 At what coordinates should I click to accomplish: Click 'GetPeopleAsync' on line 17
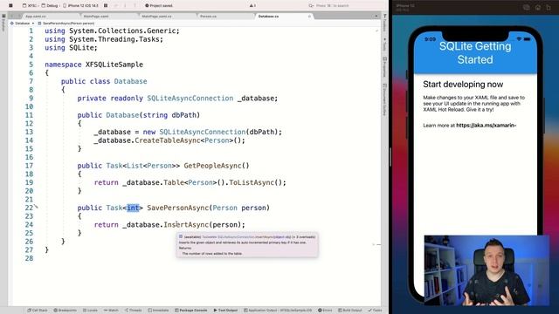click(x=213, y=166)
